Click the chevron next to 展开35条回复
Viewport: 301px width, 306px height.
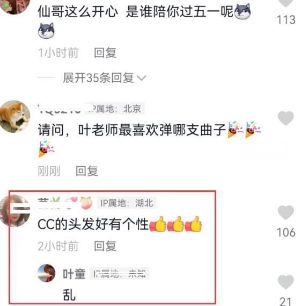[142, 79]
